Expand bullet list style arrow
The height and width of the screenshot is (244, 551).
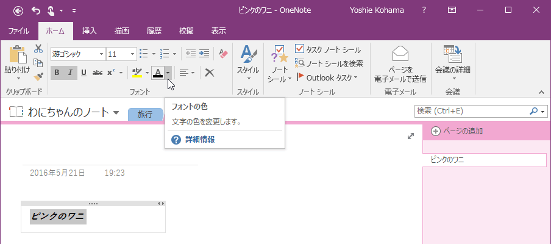[x=154, y=54]
